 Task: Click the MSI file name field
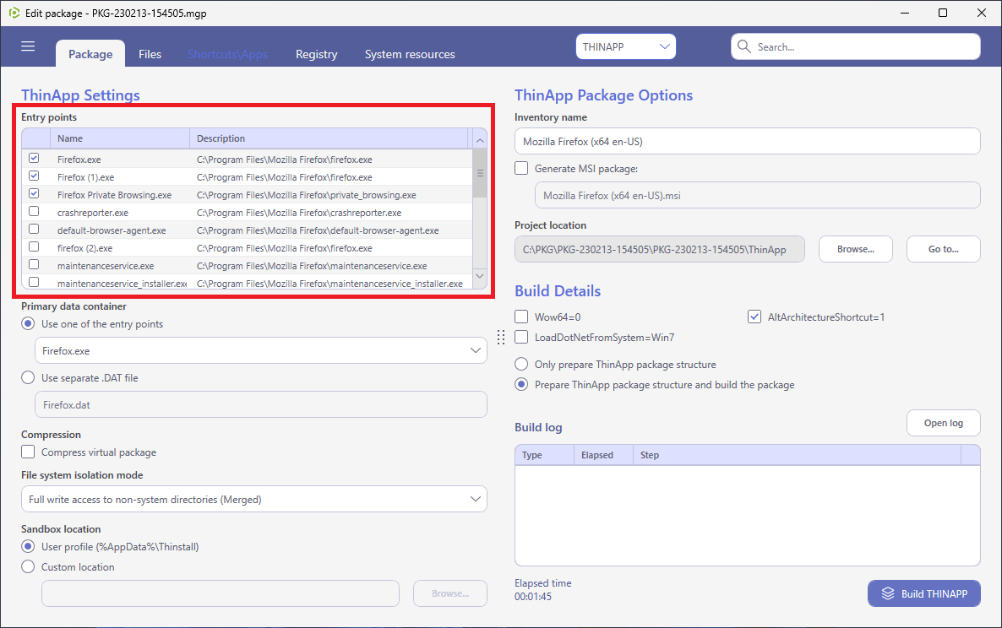[x=757, y=195]
